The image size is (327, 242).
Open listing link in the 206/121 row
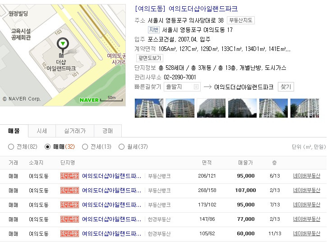[x=111, y=176]
